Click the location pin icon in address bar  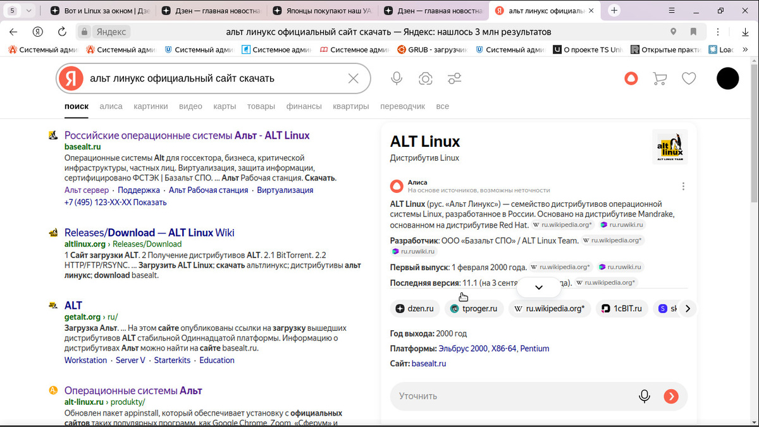(x=674, y=32)
